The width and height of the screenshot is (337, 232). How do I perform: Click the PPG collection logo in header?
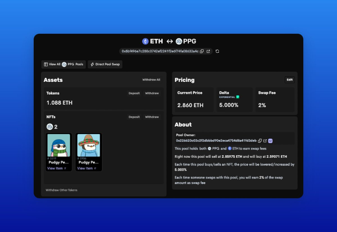coord(179,41)
